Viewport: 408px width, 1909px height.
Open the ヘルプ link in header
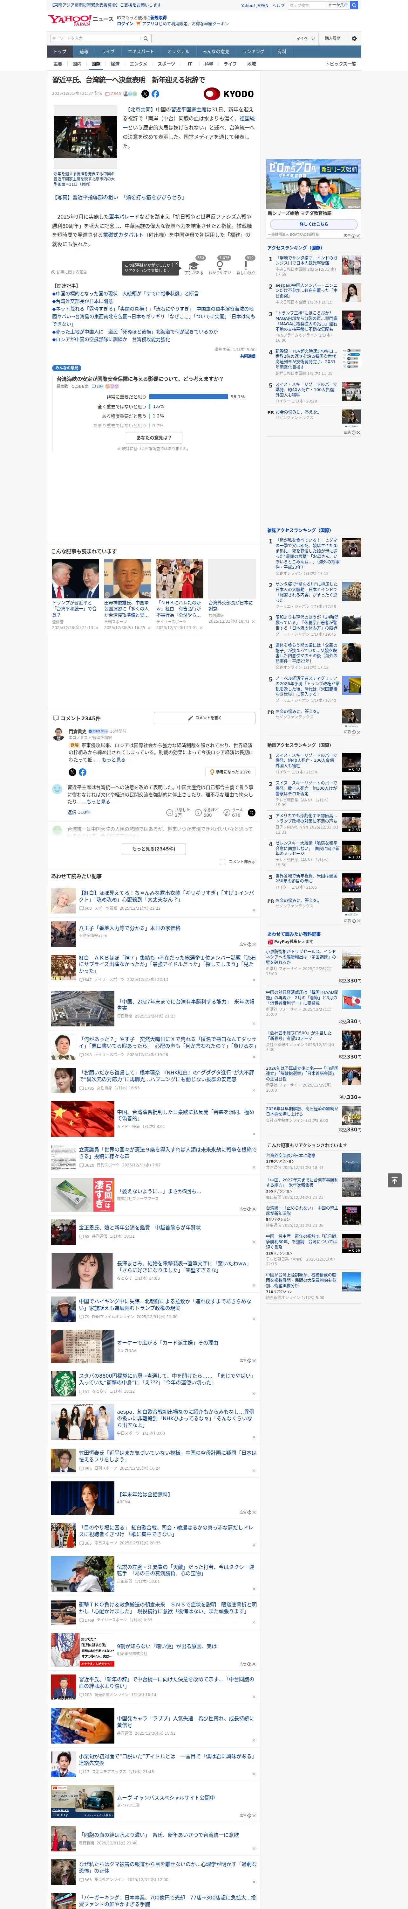pos(278,5)
